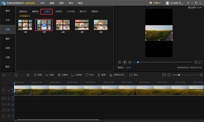This screenshot has width=204, height=122.
Task: Show the 基础(9) filter category
Action: coord(35,12)
